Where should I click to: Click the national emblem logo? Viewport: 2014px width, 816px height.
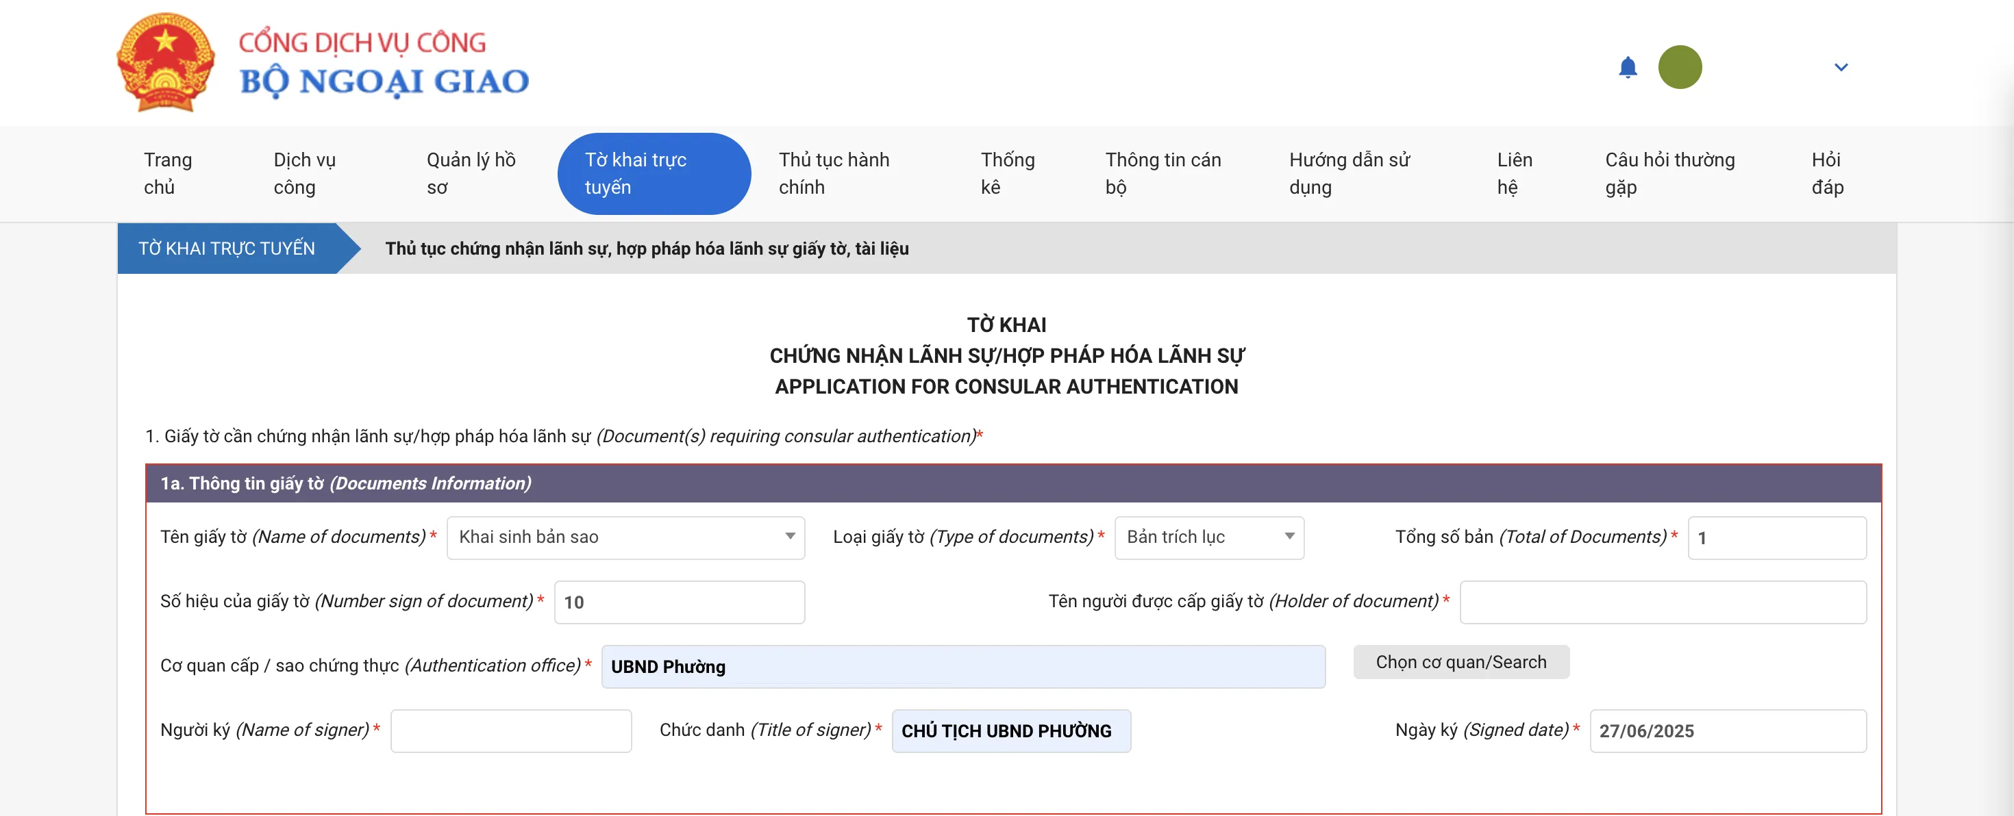[x=166, y=62]
